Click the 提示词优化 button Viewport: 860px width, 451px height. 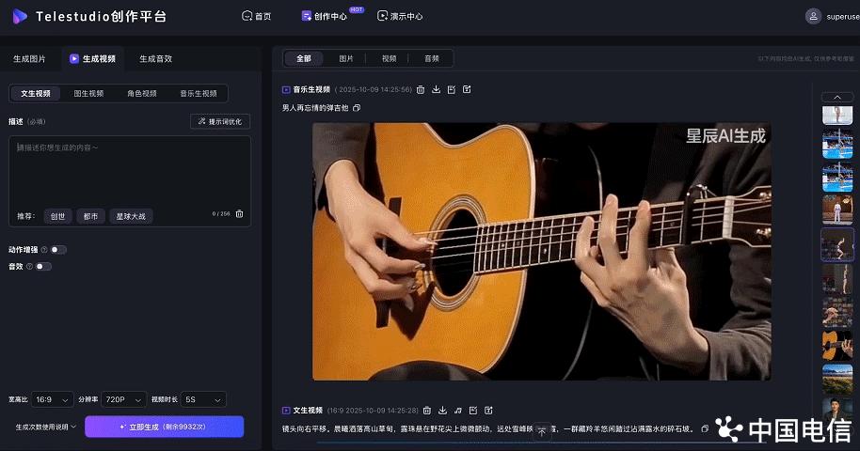click(220, 121)
